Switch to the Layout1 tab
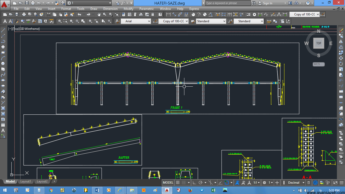 26,181
